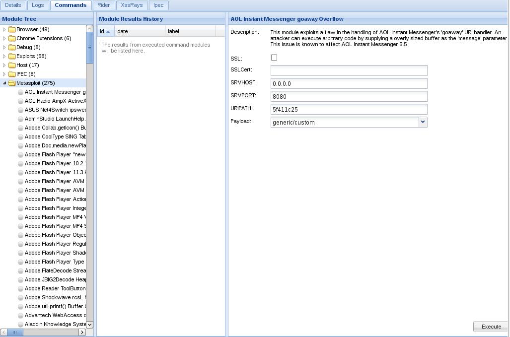Click the Adobe Reader ToolButton module icon
The height and width of the screenshot is (337, 510).
(x=20, y=288)
